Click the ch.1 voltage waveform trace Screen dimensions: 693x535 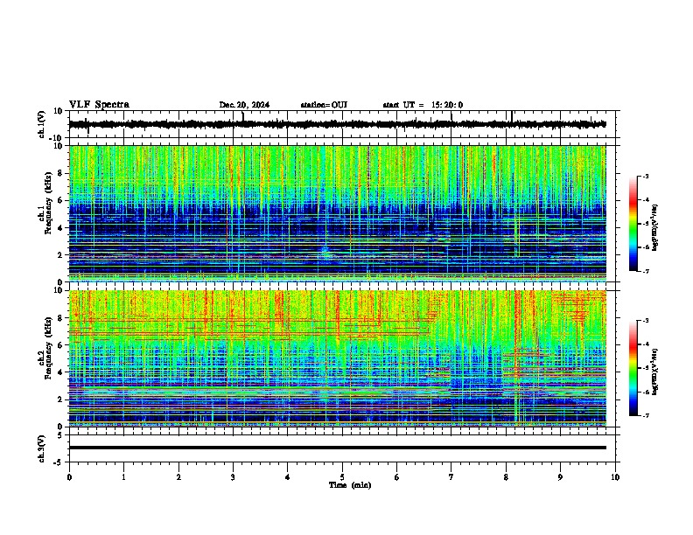tap(337, 124)
